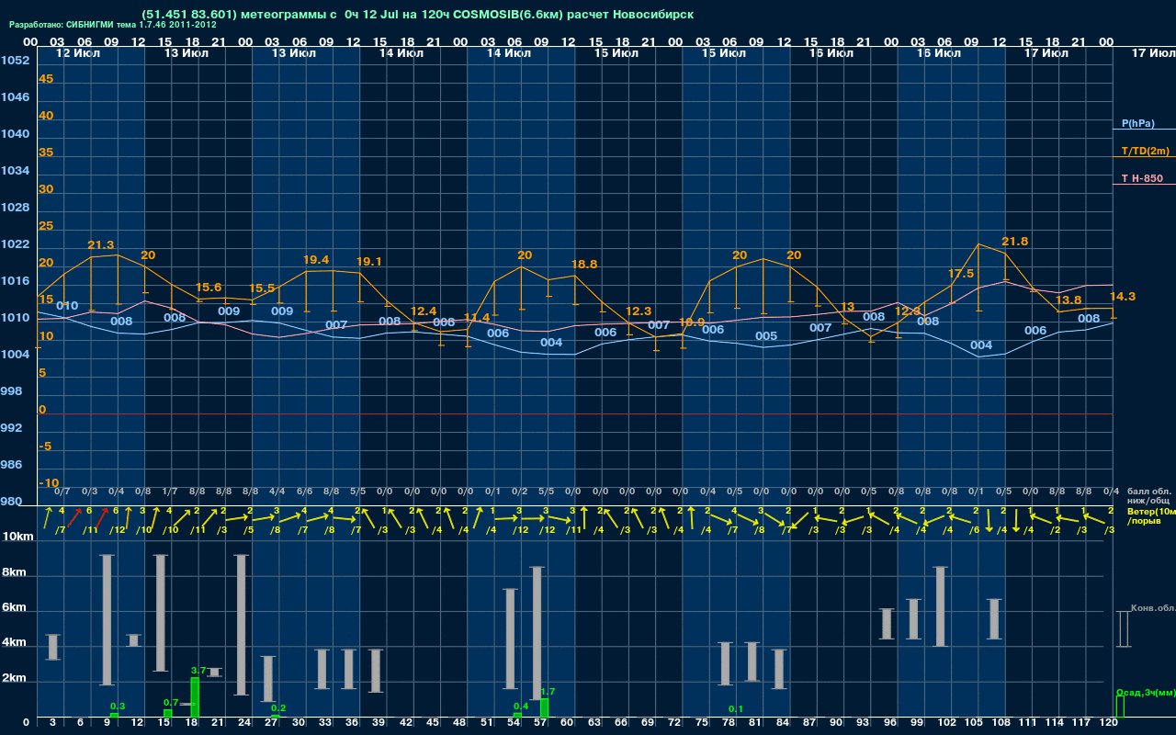The image size is (1176, 735).
Task: Click the 0.3 precipitation value
Action: (x=118, y=706)
